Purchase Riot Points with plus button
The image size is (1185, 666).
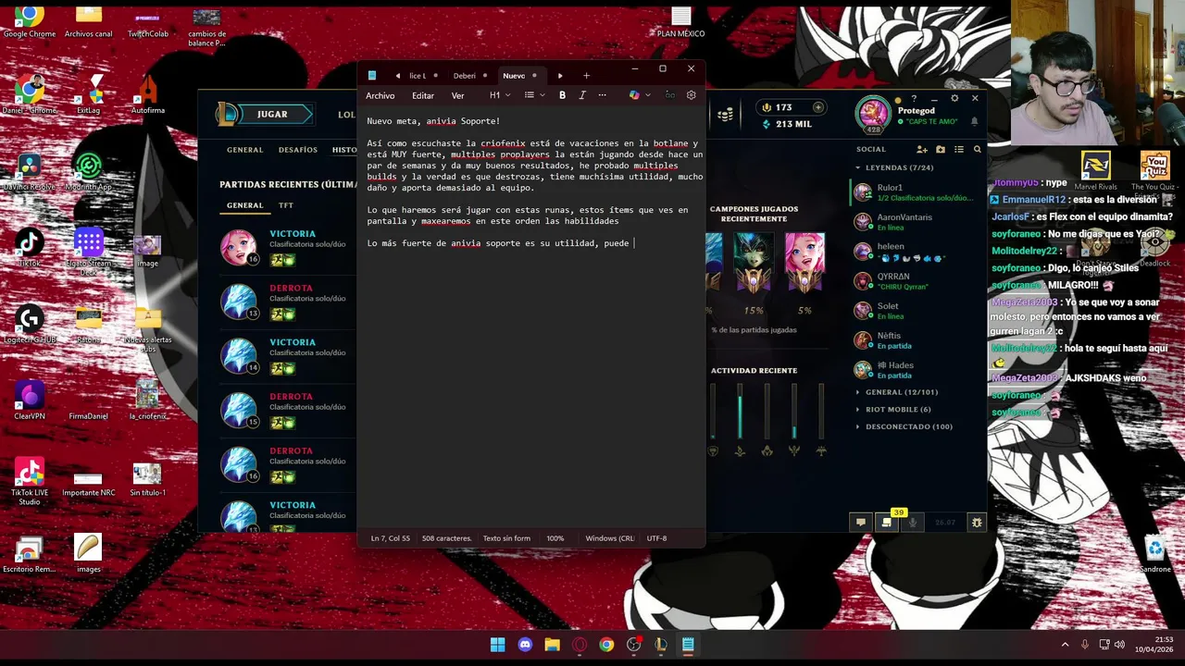click(x=817, y=107)
